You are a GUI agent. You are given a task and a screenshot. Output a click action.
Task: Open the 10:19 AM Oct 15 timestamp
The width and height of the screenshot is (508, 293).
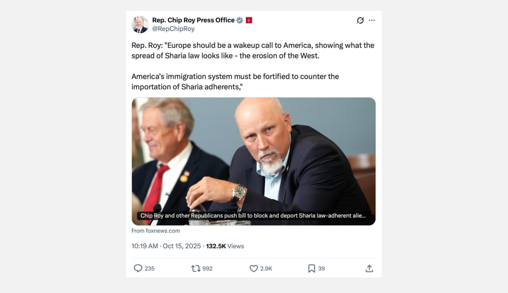click(166, 246)
